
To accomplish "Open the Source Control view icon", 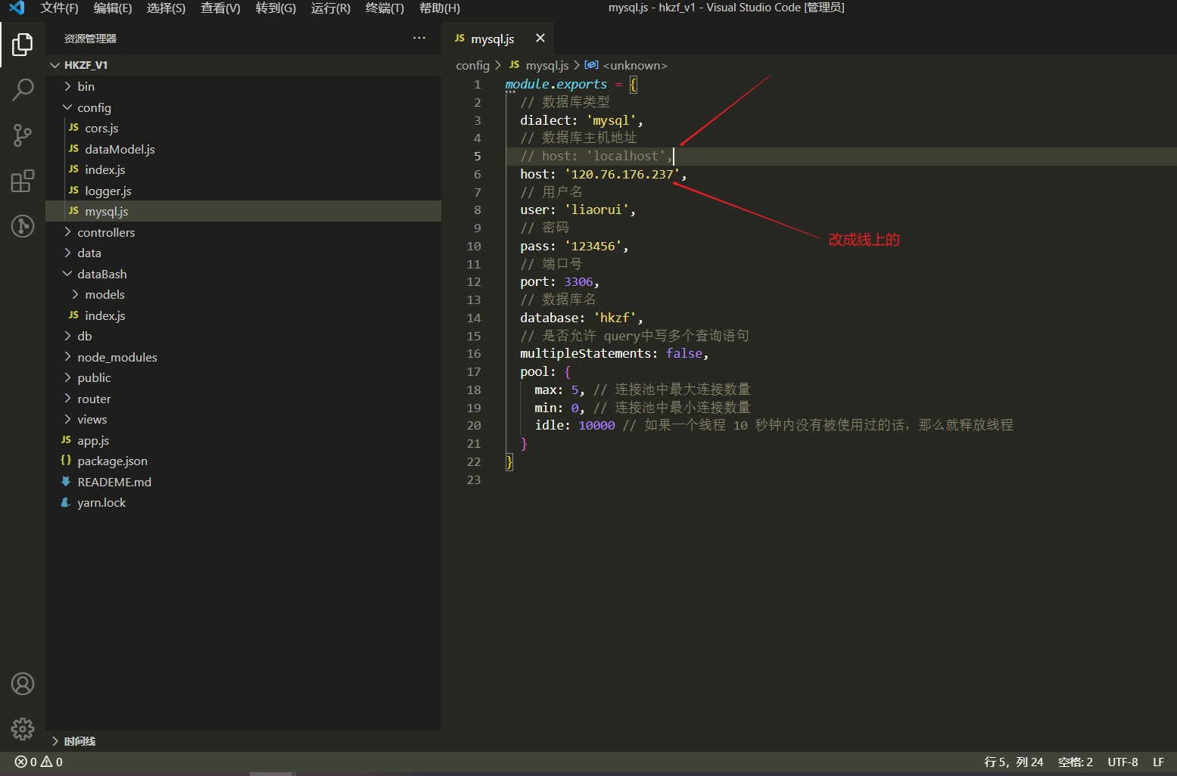I will 23,135.
